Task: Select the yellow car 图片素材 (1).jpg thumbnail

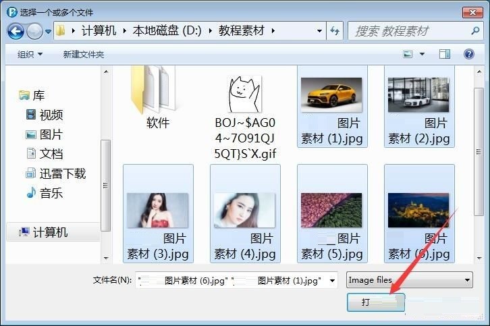Action: click(x=331, y=94)
